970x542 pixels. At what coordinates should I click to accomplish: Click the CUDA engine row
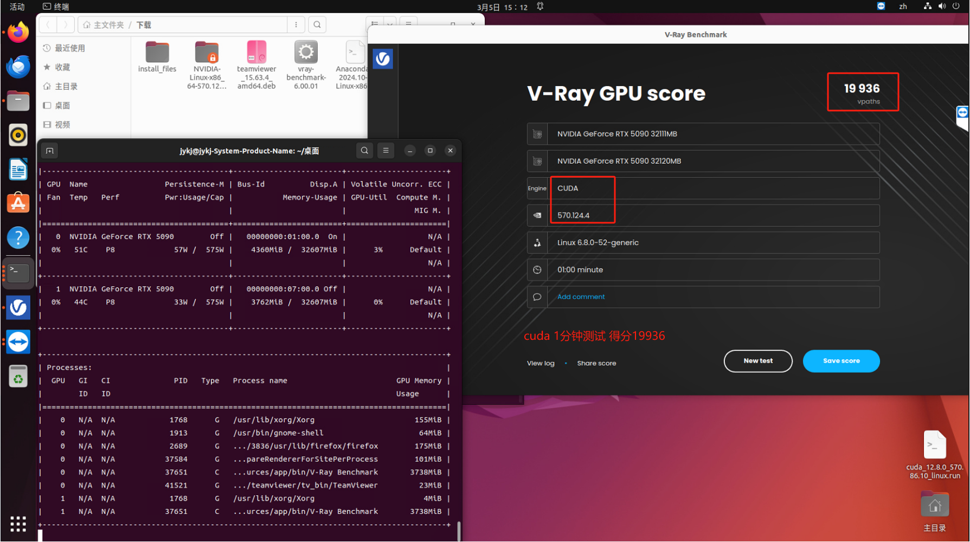point(703,188)
